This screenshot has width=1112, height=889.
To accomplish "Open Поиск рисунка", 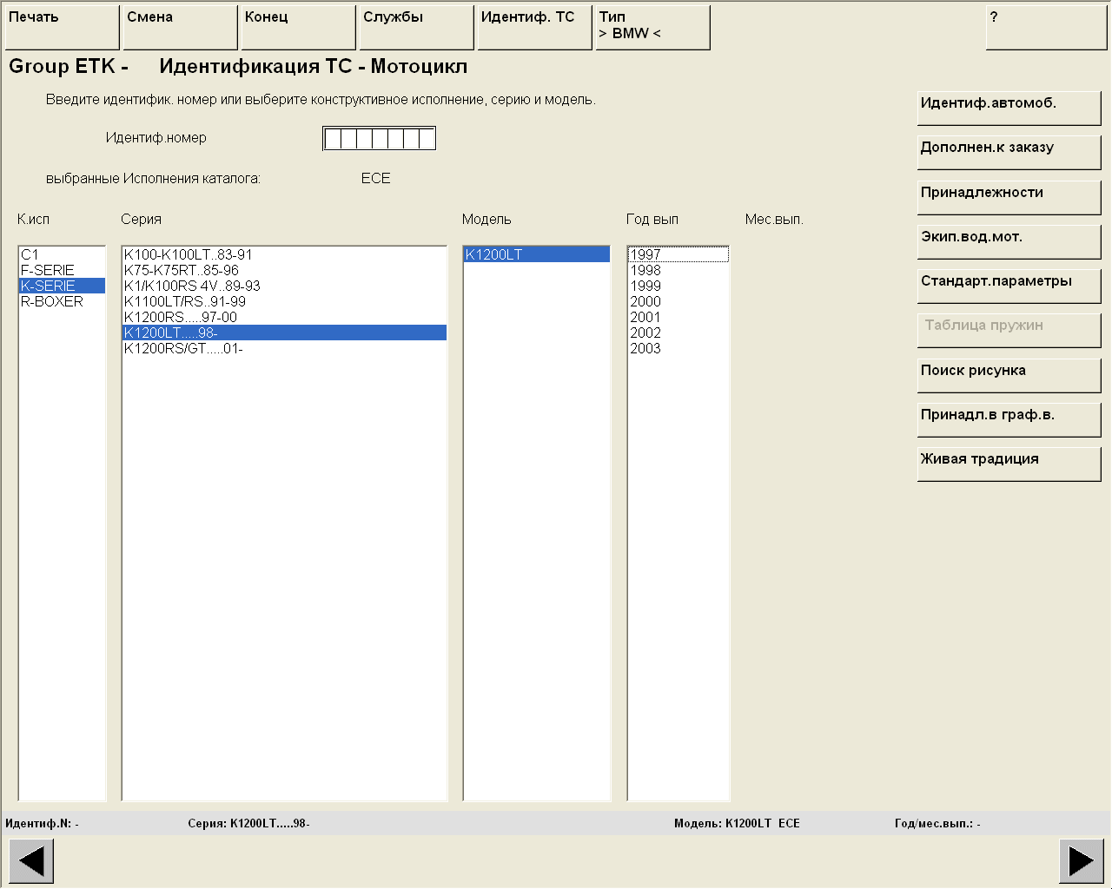I will [x=1009, y=376].
